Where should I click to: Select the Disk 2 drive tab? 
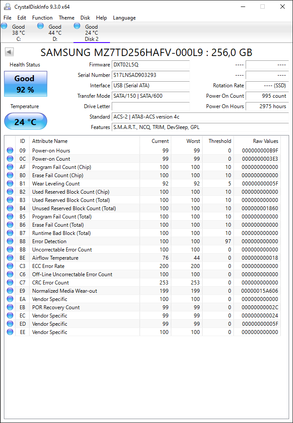point(92,33)
